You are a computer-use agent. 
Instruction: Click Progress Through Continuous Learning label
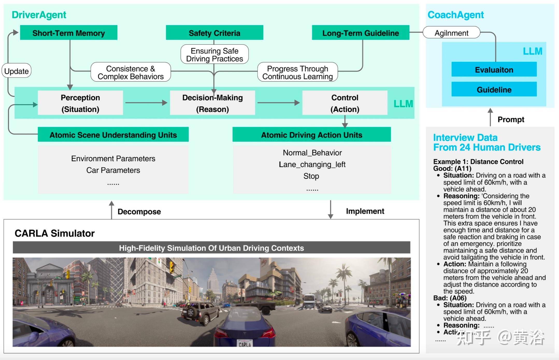click(x=297, y=72)
